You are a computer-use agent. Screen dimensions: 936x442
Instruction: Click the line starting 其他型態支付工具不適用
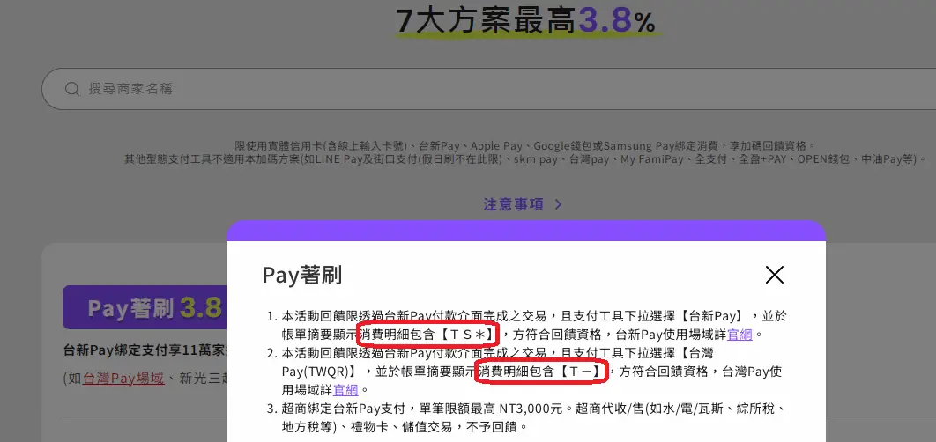tap(524, 159)
